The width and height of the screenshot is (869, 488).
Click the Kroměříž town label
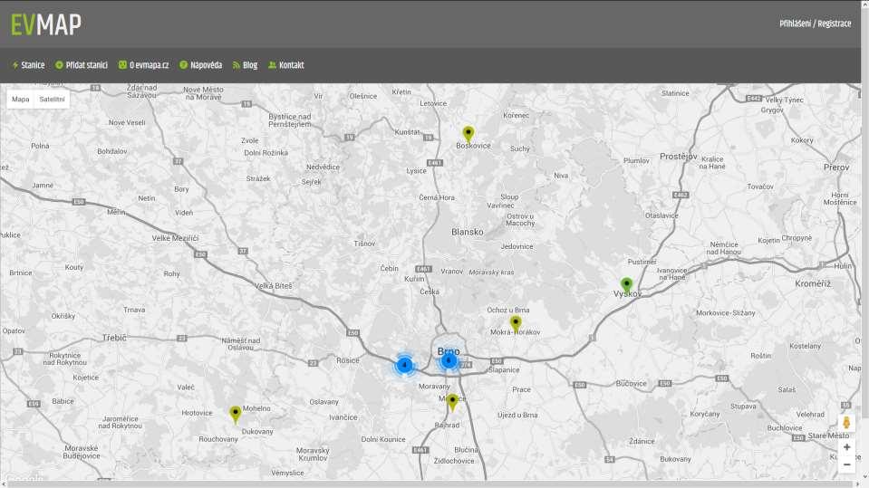coord(813,283)
